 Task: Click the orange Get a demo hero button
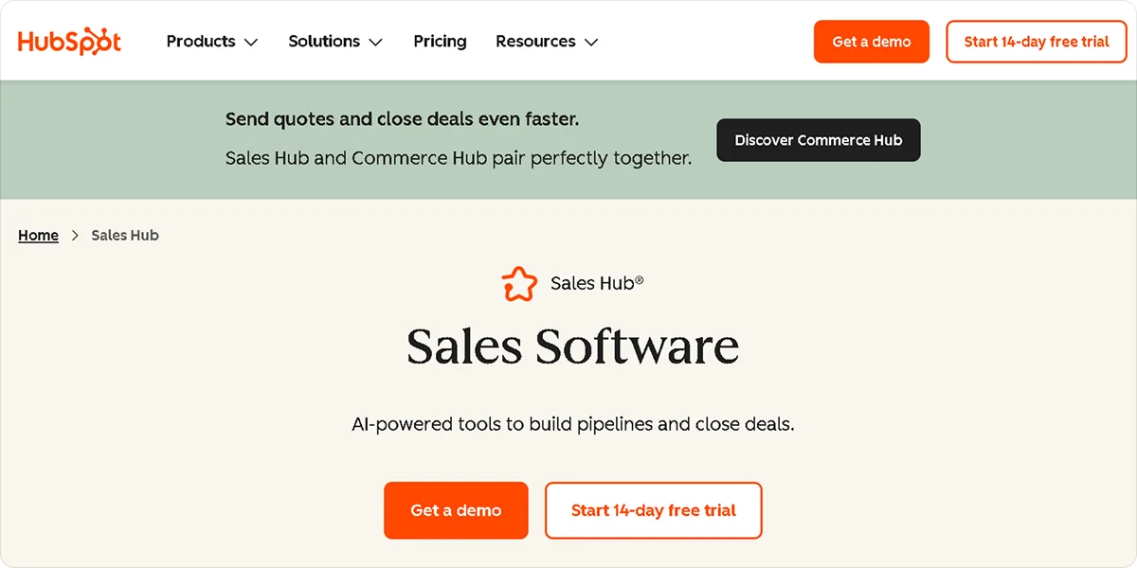[456, 510]
